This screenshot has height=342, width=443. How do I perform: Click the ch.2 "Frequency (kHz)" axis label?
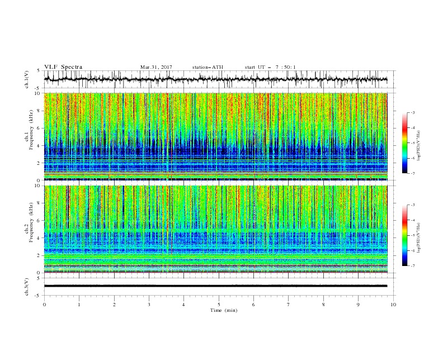point(31,222)
